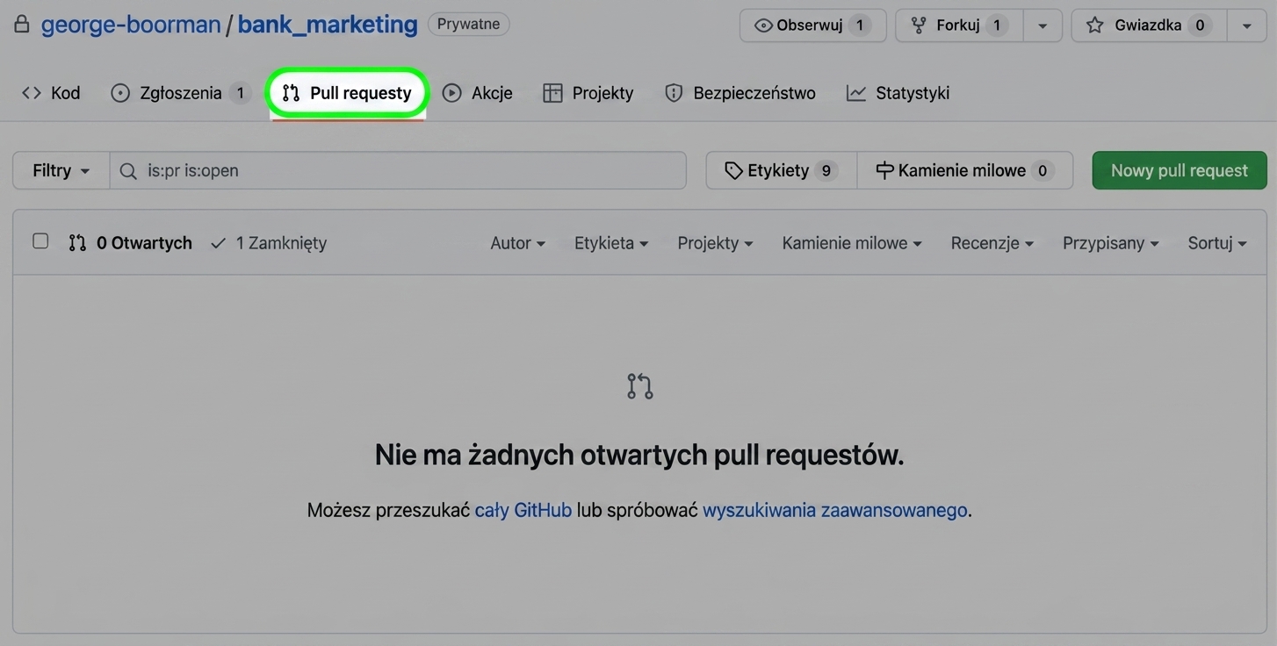Expand the Kamienie milowe filter dropdown in list header
1277x646 pixels.
point(852,243)
